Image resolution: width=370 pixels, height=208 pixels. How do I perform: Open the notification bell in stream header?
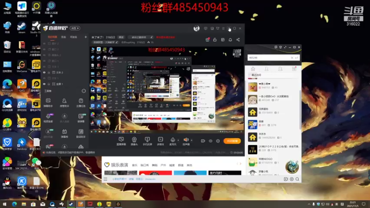coord(230,40)
